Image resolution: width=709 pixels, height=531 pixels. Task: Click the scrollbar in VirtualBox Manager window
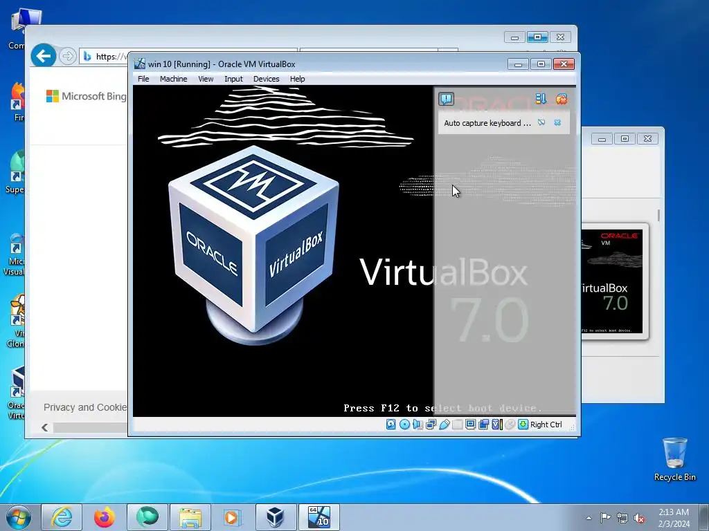point(658,216)
